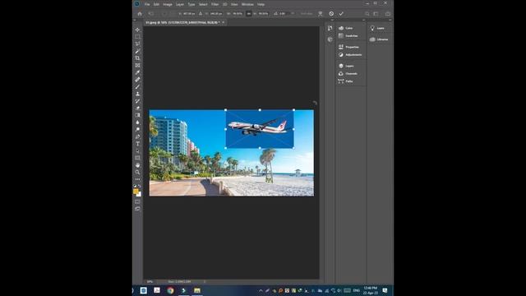The image size is (526, 296).
Task: Select the Rectangle shape tool
Action: point(137,158)
